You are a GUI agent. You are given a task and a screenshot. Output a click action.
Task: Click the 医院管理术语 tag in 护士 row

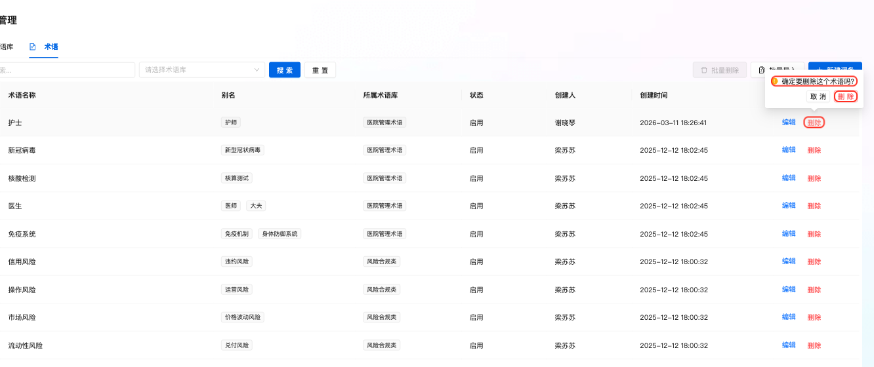385,123
